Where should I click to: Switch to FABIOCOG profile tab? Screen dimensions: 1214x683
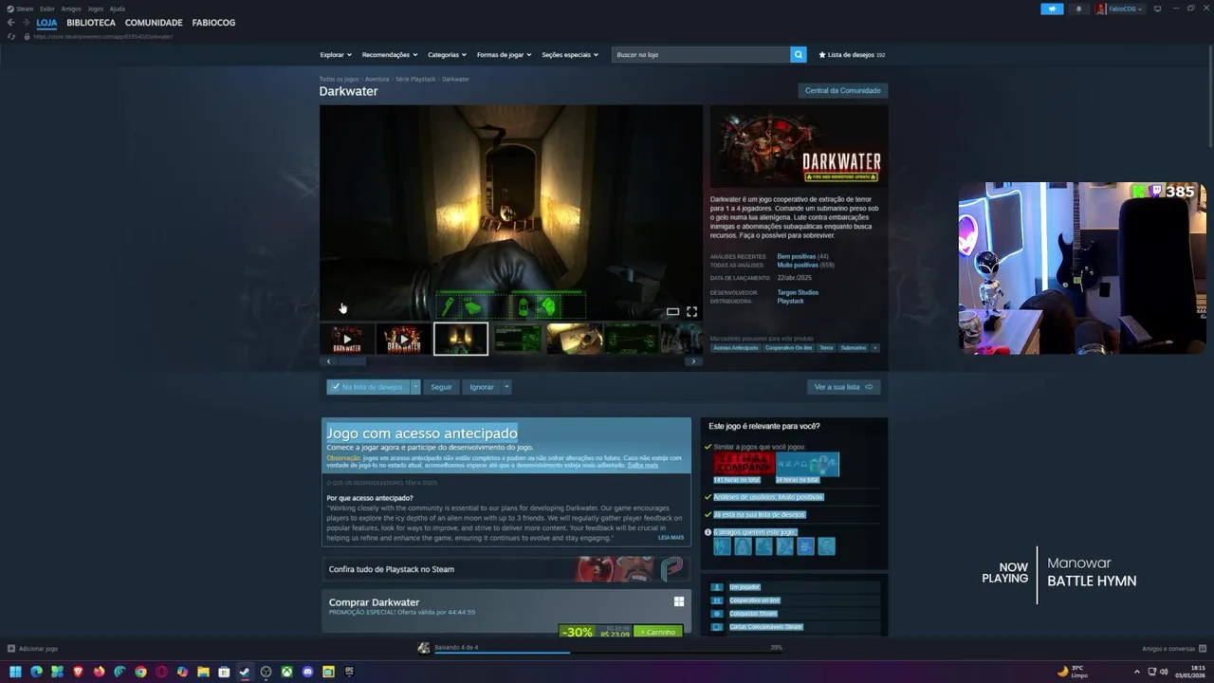213,23
